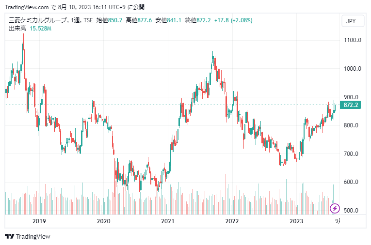Click the 15.528M volume value

(41, 29)
